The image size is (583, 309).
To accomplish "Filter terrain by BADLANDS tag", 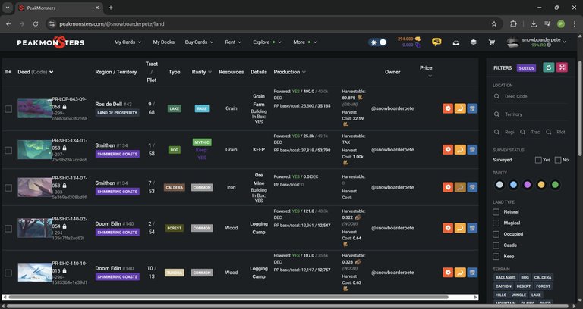I will pos(506,277).
